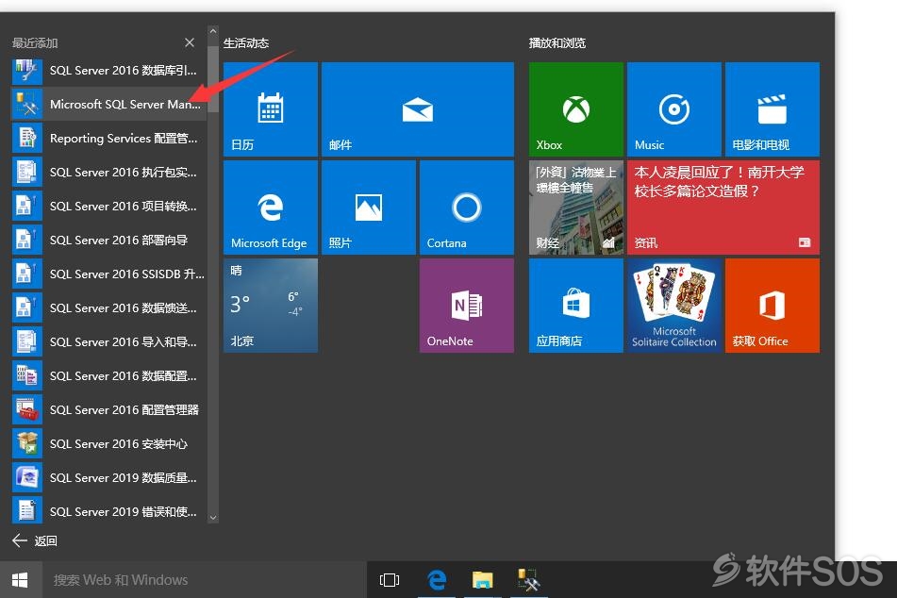The width and height of the screenshot is (897, 598).
Task: Open SQL Server 2016 数据库引擎 entry icon
Action: tap(27, 71)
